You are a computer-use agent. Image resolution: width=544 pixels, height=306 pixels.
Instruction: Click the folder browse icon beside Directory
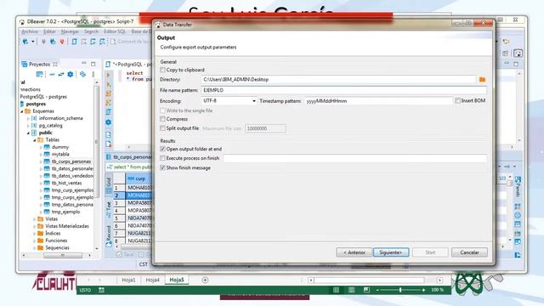point(482,79)
